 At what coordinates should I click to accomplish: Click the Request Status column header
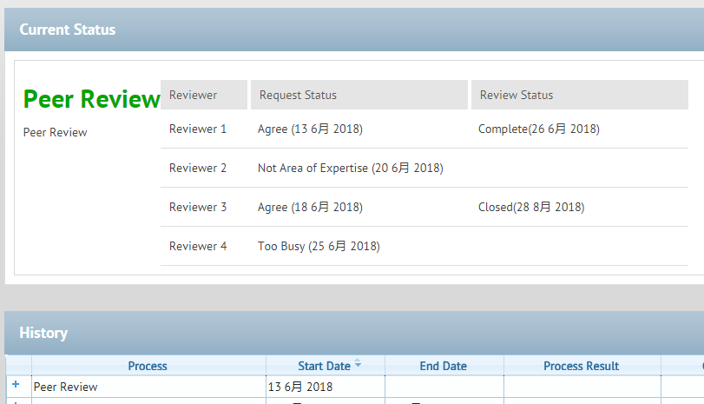pyautogui.click(x=298, y=95)
